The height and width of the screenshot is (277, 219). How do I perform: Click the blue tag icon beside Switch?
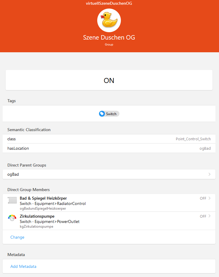(x=102, y=114)
